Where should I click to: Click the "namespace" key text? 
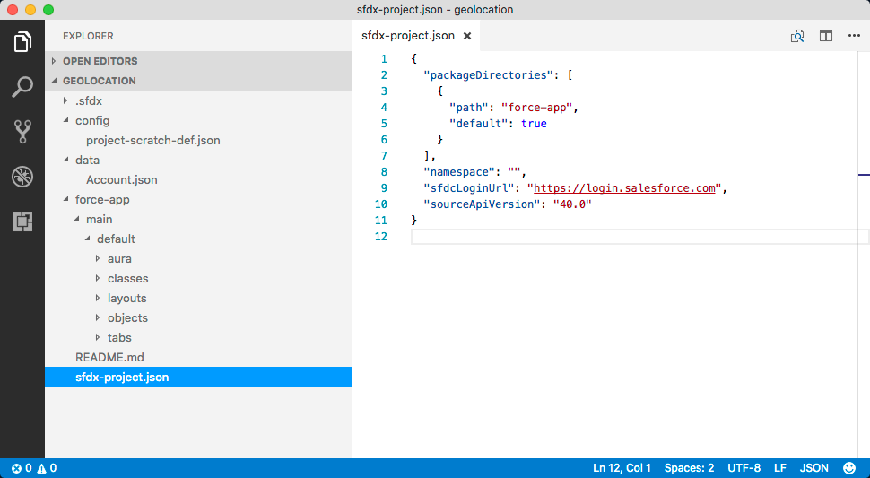pos(459,172)
